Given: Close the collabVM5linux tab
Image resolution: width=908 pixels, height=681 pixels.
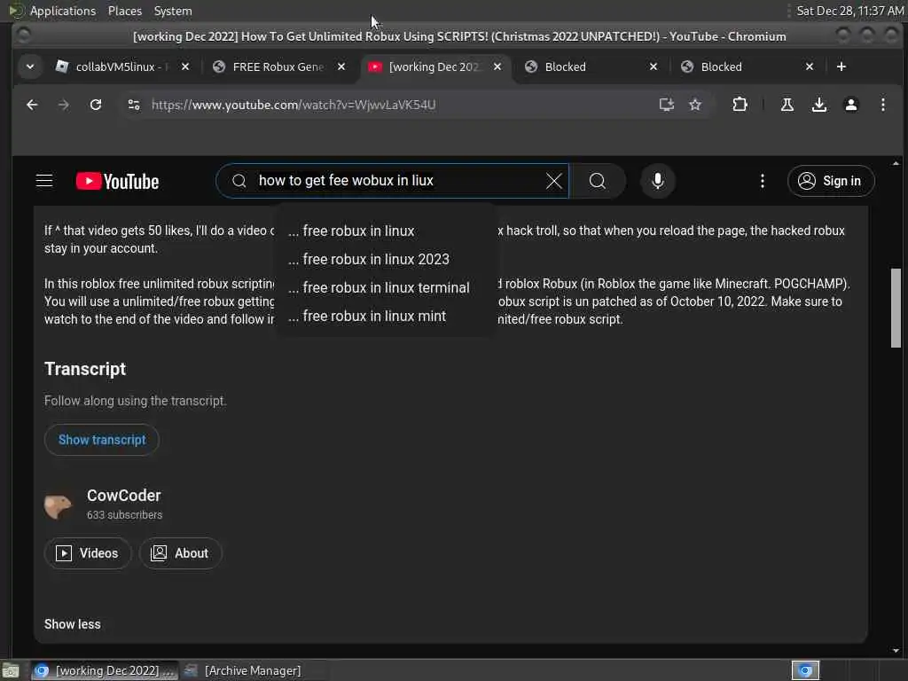Looking at the screenshot, I should (x=185, y=67).
